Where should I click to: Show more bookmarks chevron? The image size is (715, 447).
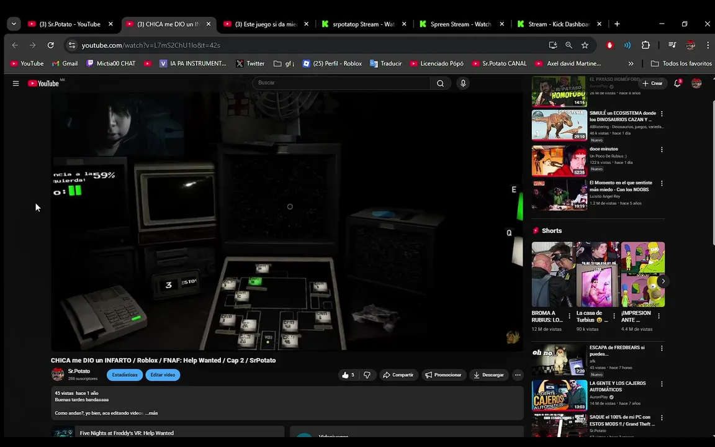[x=631, y=63]
